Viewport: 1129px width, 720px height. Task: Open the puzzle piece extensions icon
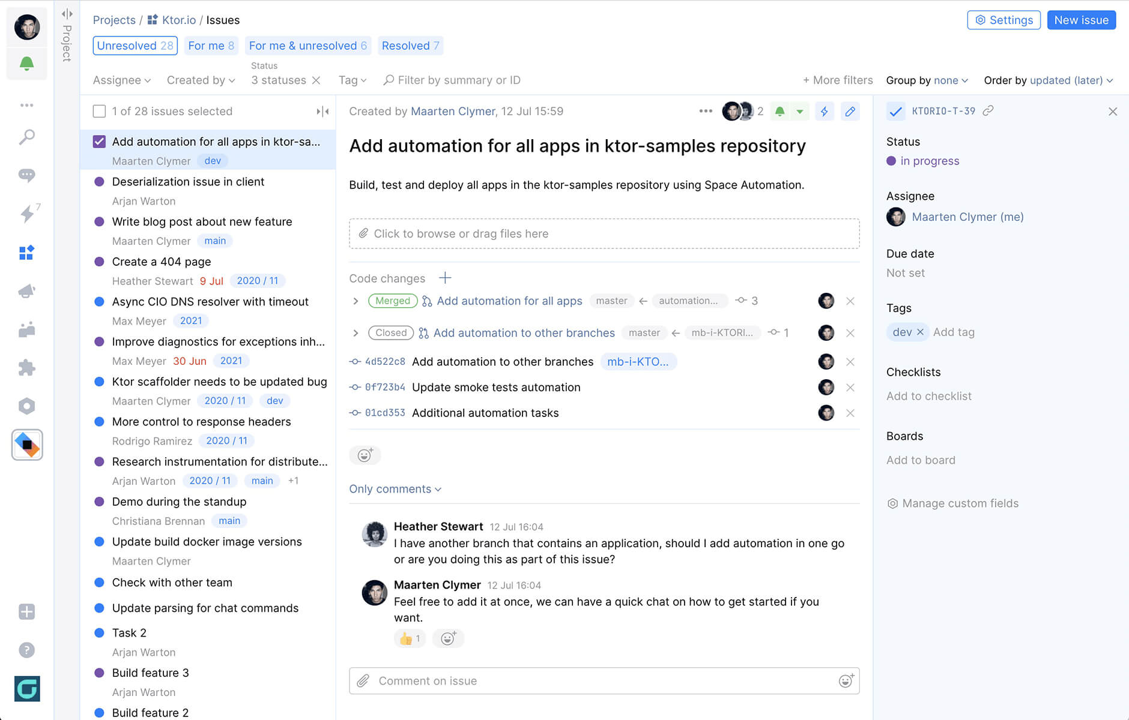click(26, 368)
